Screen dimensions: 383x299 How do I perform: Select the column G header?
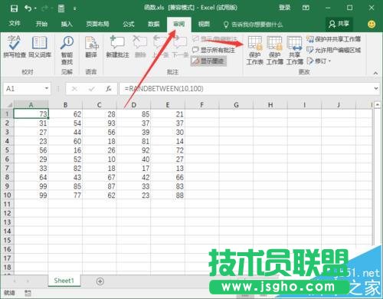pos(236,105)
